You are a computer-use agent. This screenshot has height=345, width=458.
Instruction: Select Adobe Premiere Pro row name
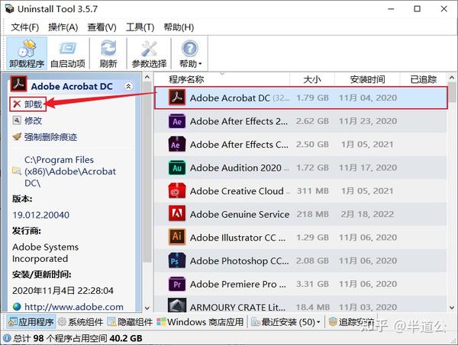point(238,284)
